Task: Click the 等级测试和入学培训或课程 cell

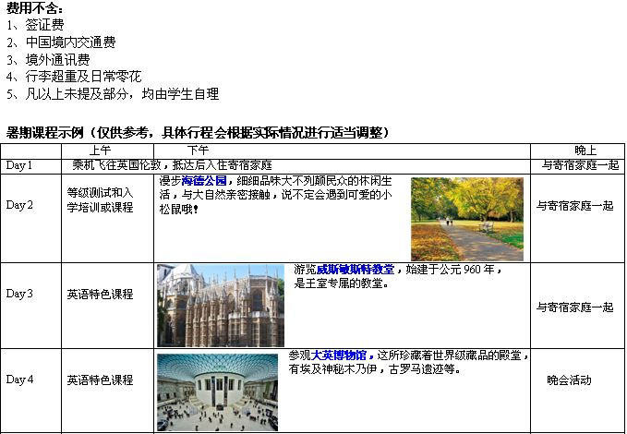Action: 100,199
